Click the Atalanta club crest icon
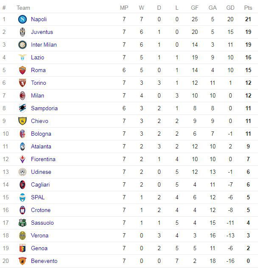Image resolution: width=258 pixels, height=268 pixels. 22,146
